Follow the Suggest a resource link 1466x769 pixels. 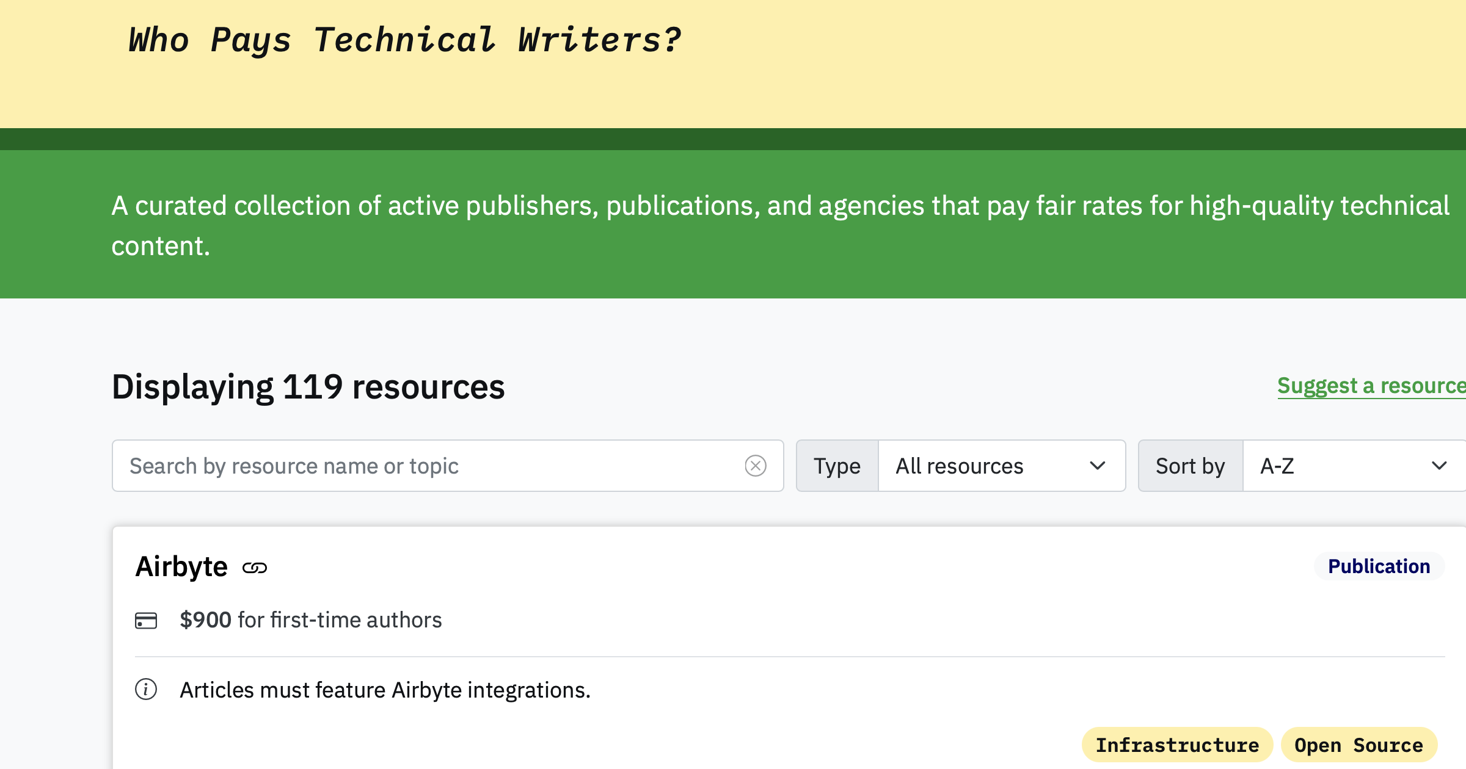[x=1371, y=386]
